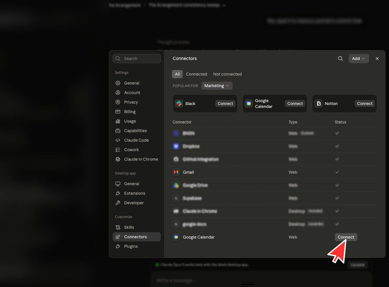389x287 pixels.
Task: Click the plug icon beside Extensions
Action: 118,193
